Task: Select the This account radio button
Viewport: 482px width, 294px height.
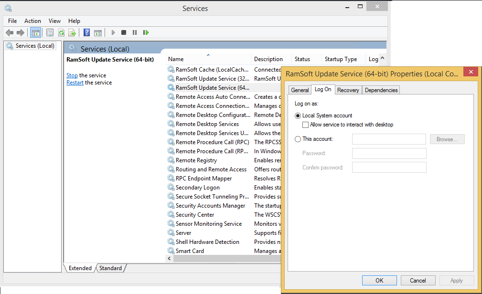Action: click(x=298, y=139)
